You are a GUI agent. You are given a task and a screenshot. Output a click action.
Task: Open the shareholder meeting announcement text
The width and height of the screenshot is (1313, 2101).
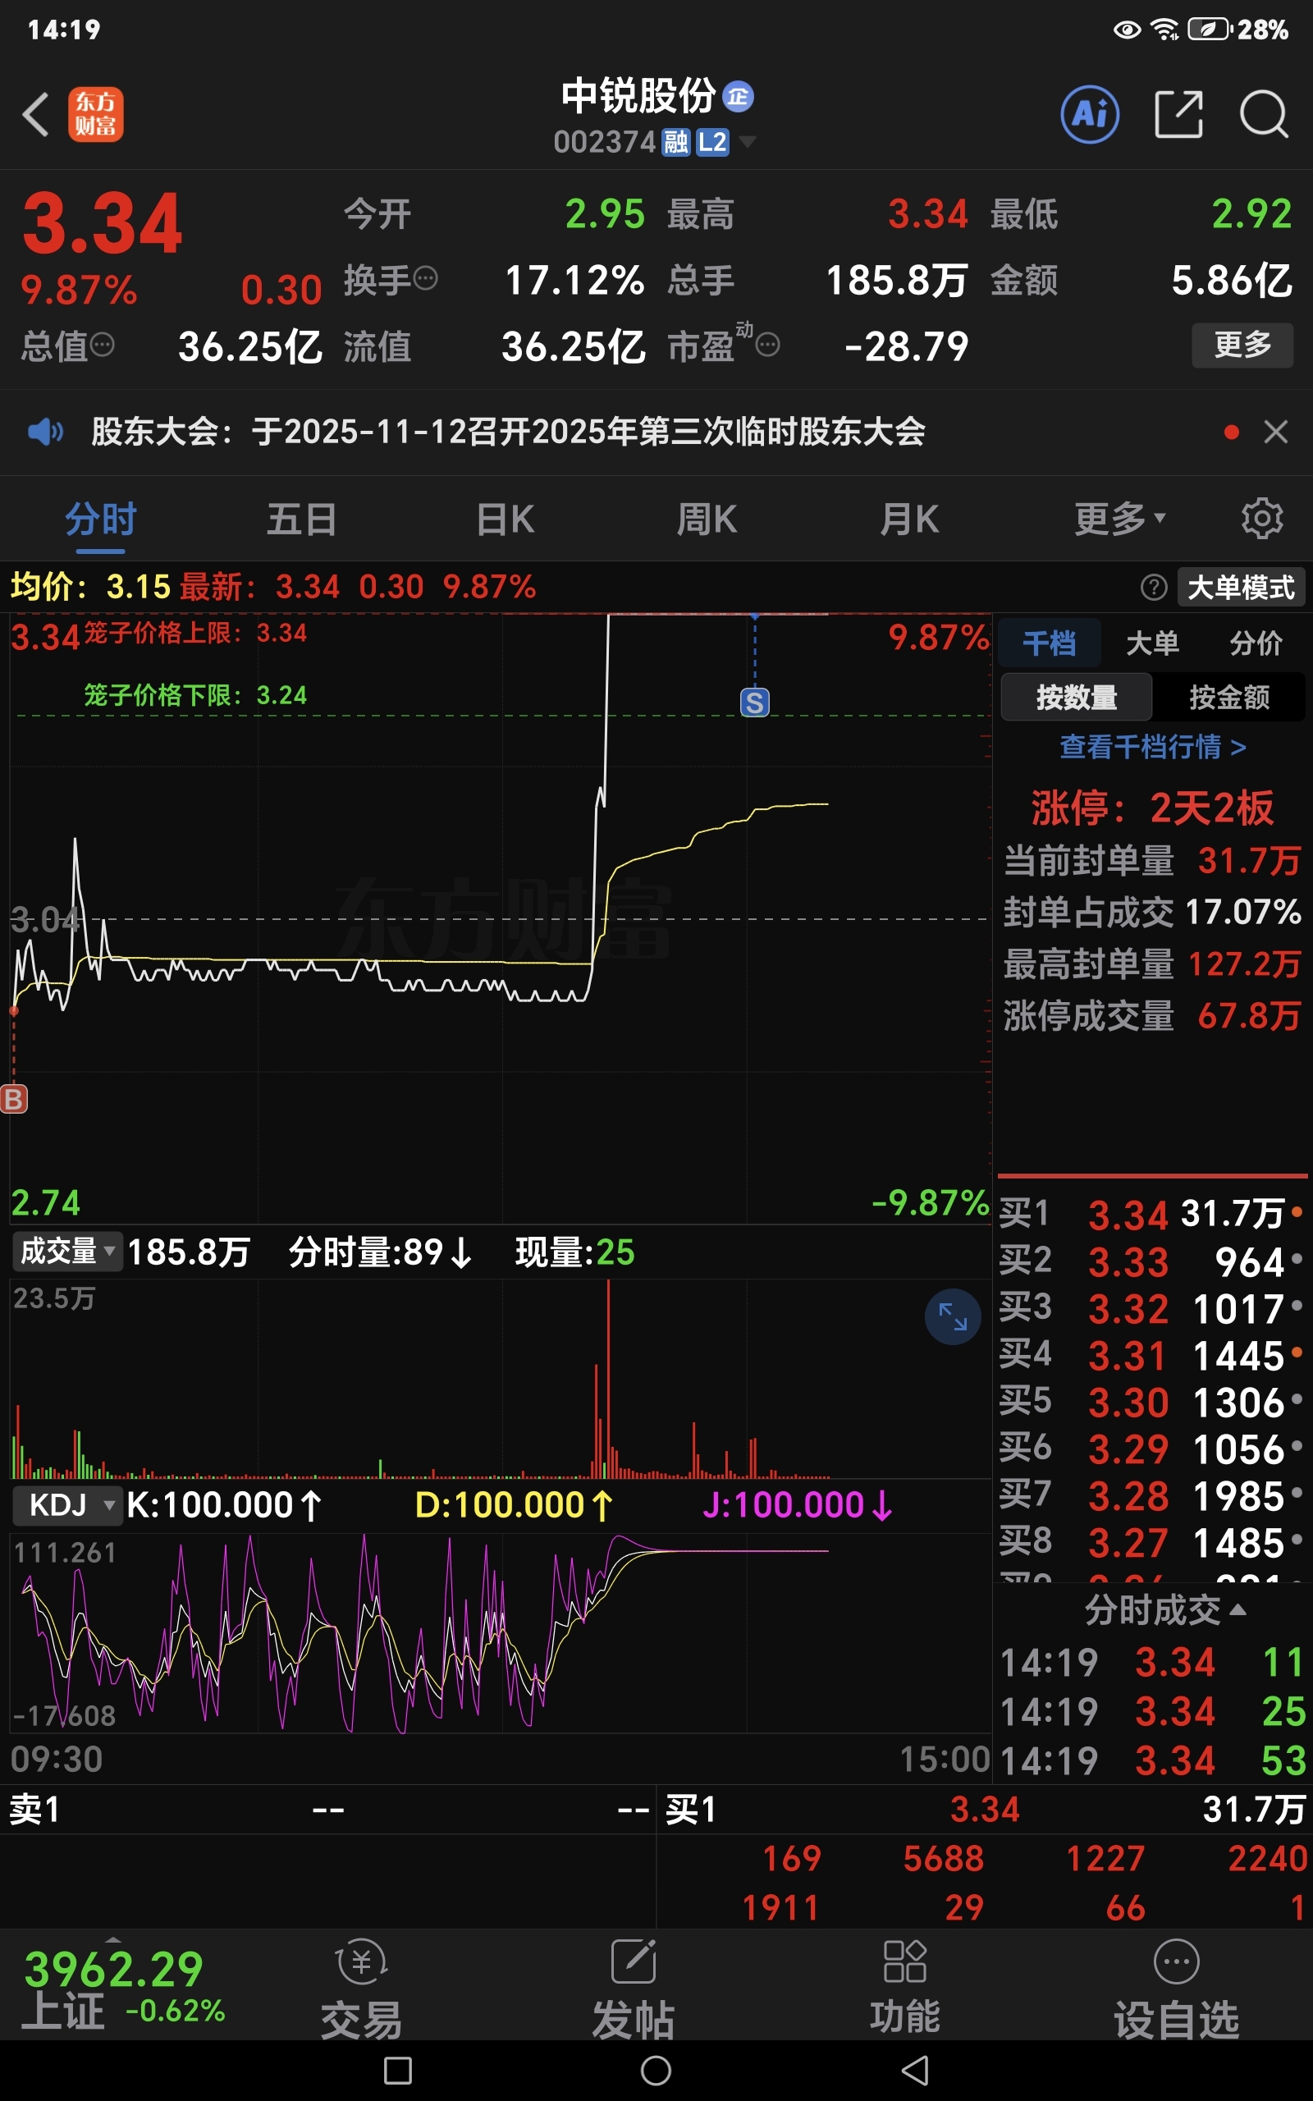508,432
